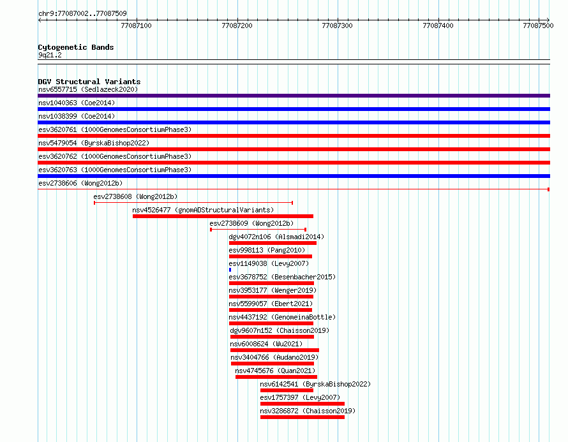Select the red nsv6142541 variant bar
Screen dimensions: 568x442
pos(287,390)
